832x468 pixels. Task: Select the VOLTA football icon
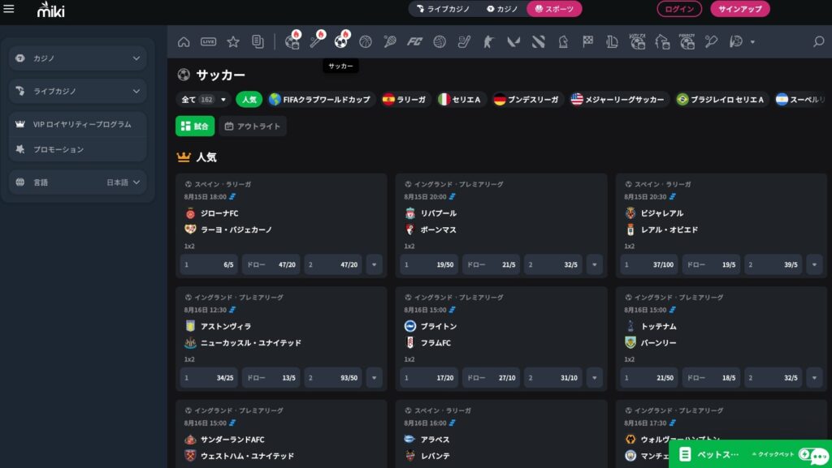point(637,41)
